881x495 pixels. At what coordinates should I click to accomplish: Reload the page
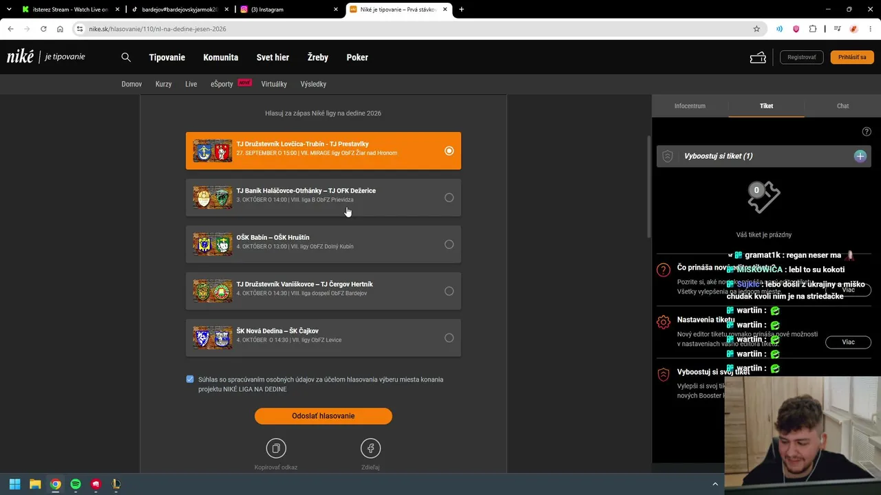point(43,29)
